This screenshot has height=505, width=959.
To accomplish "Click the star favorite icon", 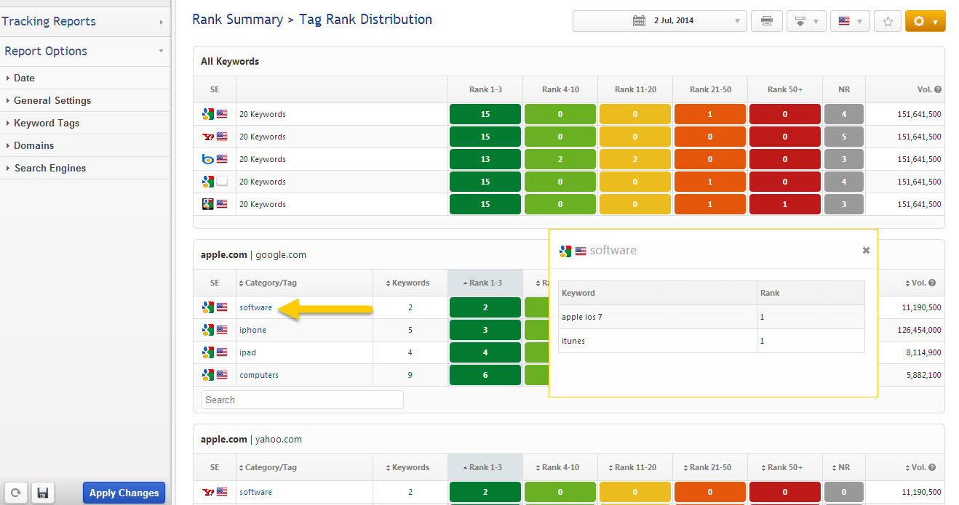I will coord(887,21).
